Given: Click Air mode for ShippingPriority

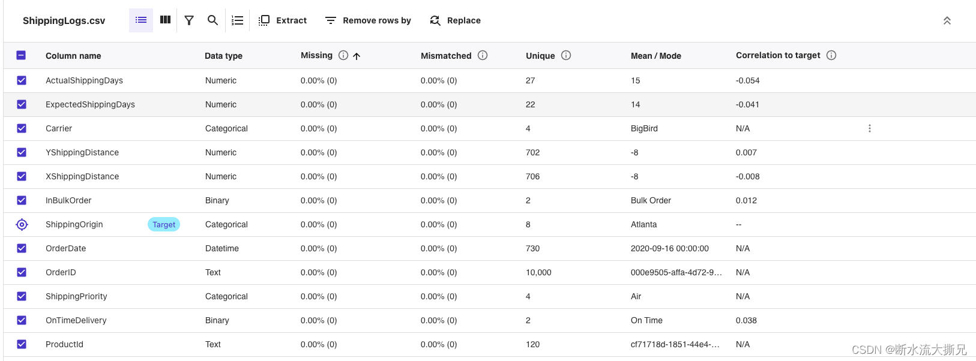Looking at the screenshot, I should pyautogui.click(x=636, y=296).
